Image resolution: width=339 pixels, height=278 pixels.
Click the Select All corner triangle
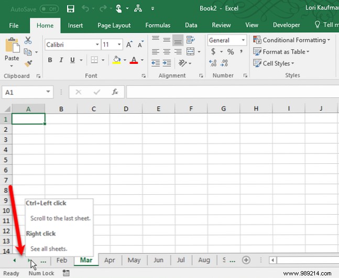pyautogui.click(x=7, y=109)
